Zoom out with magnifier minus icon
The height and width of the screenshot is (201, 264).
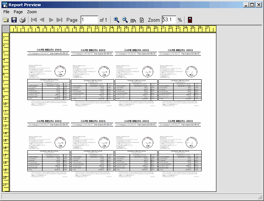click(125, 20)
